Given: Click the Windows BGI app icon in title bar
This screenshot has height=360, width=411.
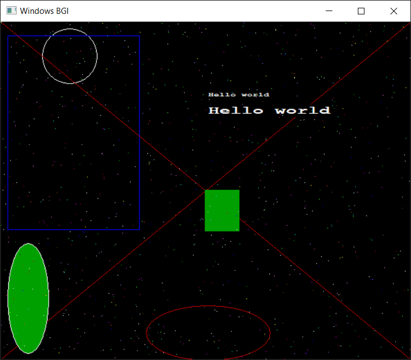Looking at the screenshot, I should coord(11,11).
